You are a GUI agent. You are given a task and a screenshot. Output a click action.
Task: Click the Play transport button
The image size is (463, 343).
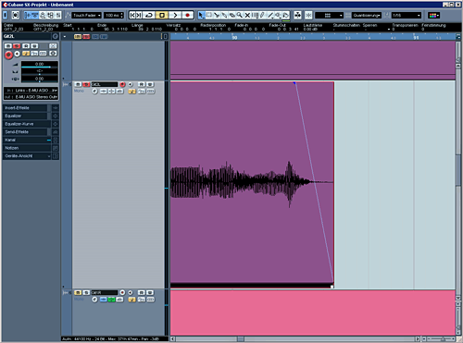click(x=175, y=15)
